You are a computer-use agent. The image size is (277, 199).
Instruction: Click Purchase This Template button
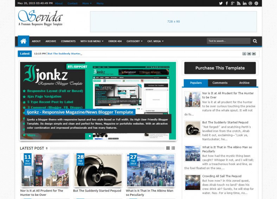(220, 68)
